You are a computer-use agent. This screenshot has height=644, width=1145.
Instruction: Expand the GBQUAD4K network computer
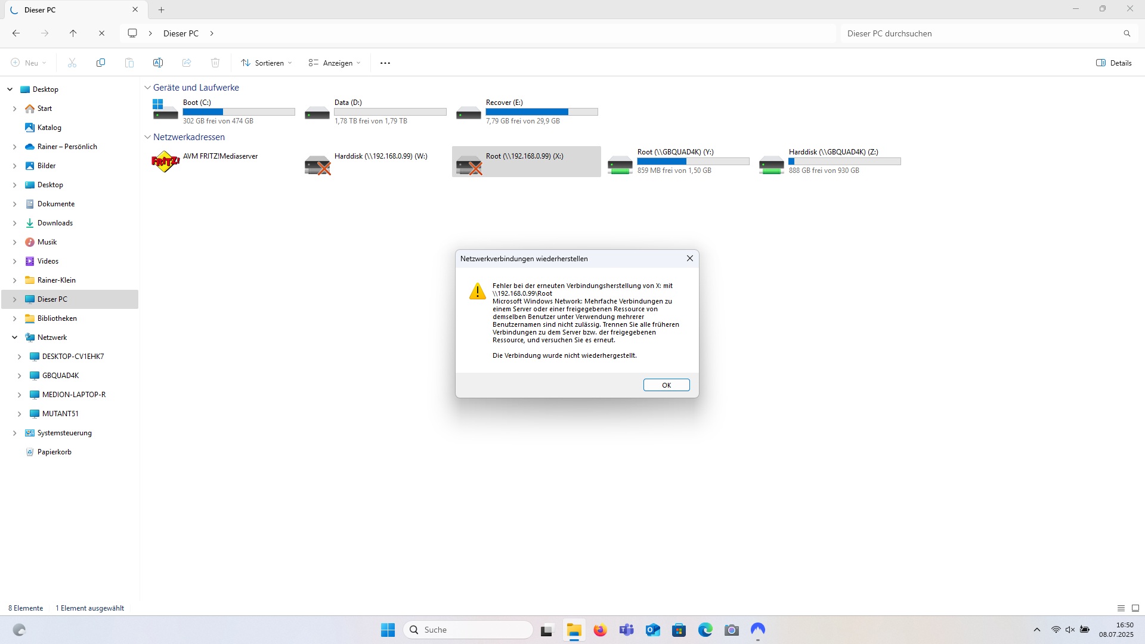coord(19,376)
